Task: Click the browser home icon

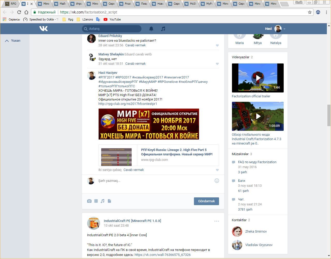Action: click(26, 12)
